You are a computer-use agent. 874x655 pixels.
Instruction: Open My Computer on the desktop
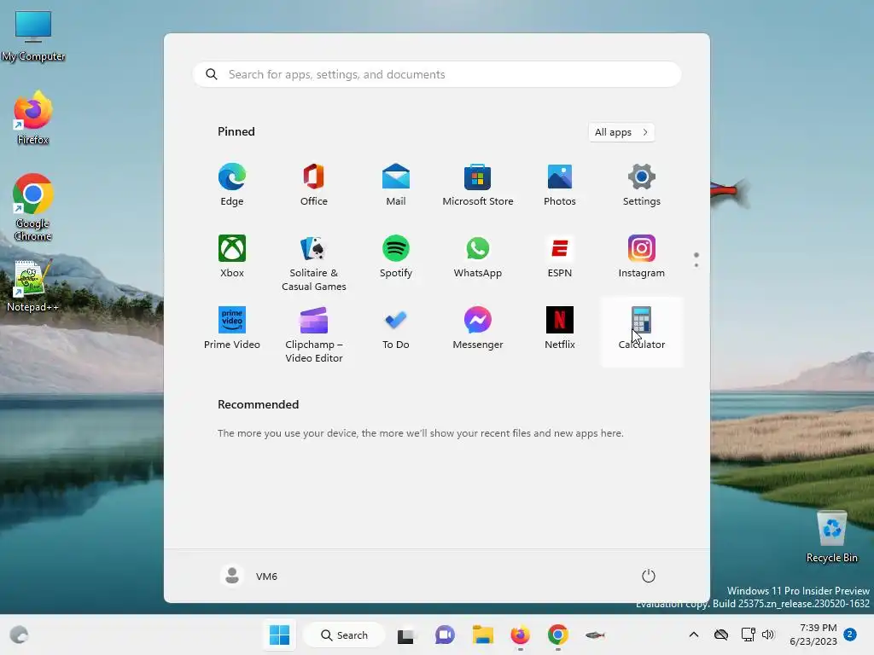(33, 36)
